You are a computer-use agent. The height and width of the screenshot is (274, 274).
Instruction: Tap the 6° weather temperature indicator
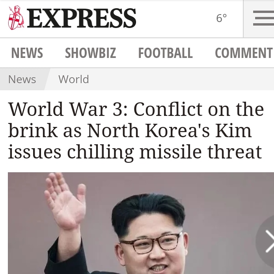(x=222, y=18)
